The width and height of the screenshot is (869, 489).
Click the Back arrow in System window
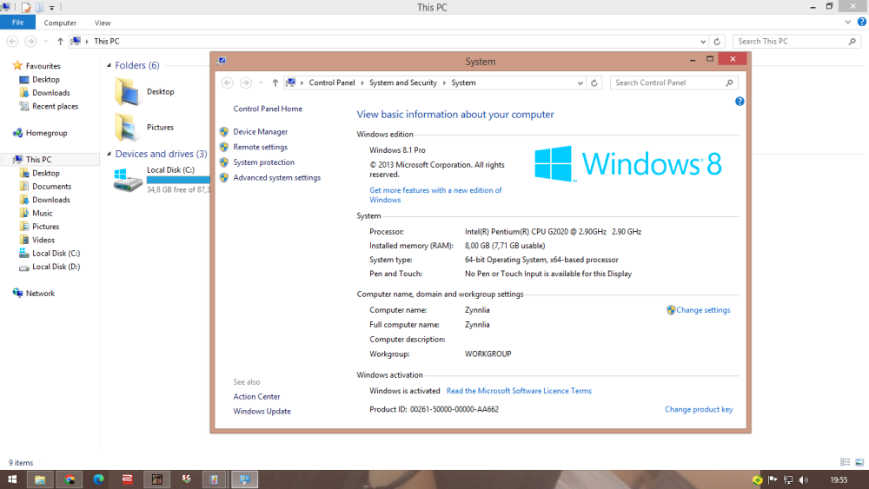click(x=227, y=83)
